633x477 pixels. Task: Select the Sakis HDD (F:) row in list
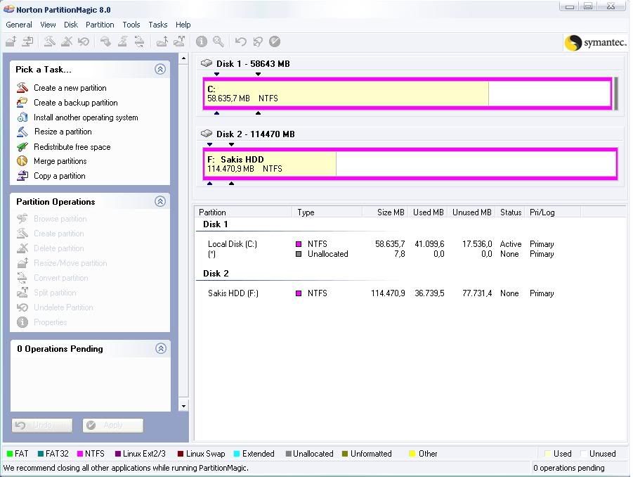click(x=233, y=293)
